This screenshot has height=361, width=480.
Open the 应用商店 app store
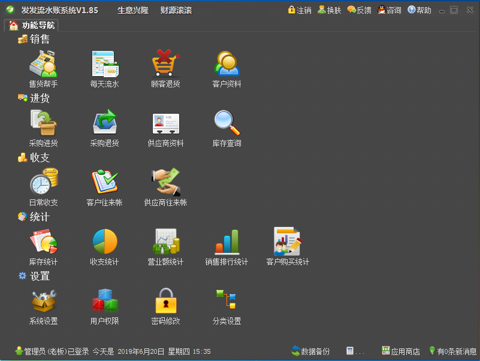pos(401,351)
